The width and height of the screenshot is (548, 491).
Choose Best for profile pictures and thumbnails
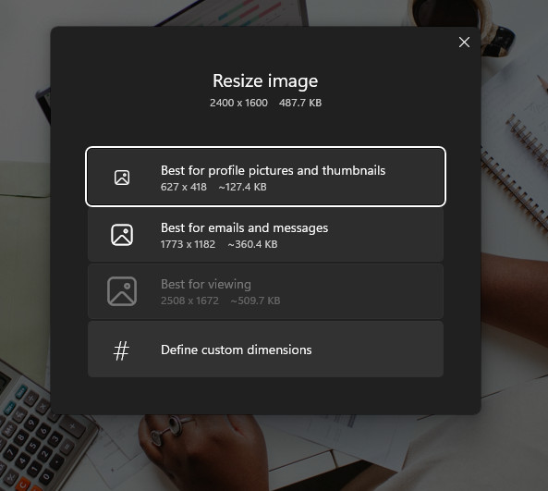click(265, 177)
